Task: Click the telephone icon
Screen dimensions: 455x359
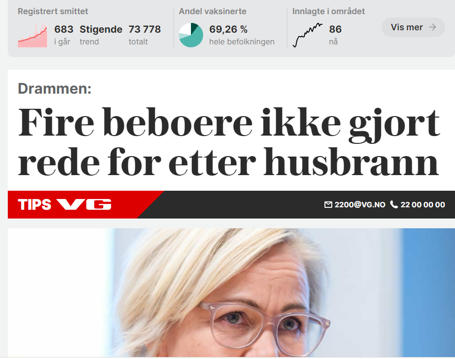Action: point(394,204)
